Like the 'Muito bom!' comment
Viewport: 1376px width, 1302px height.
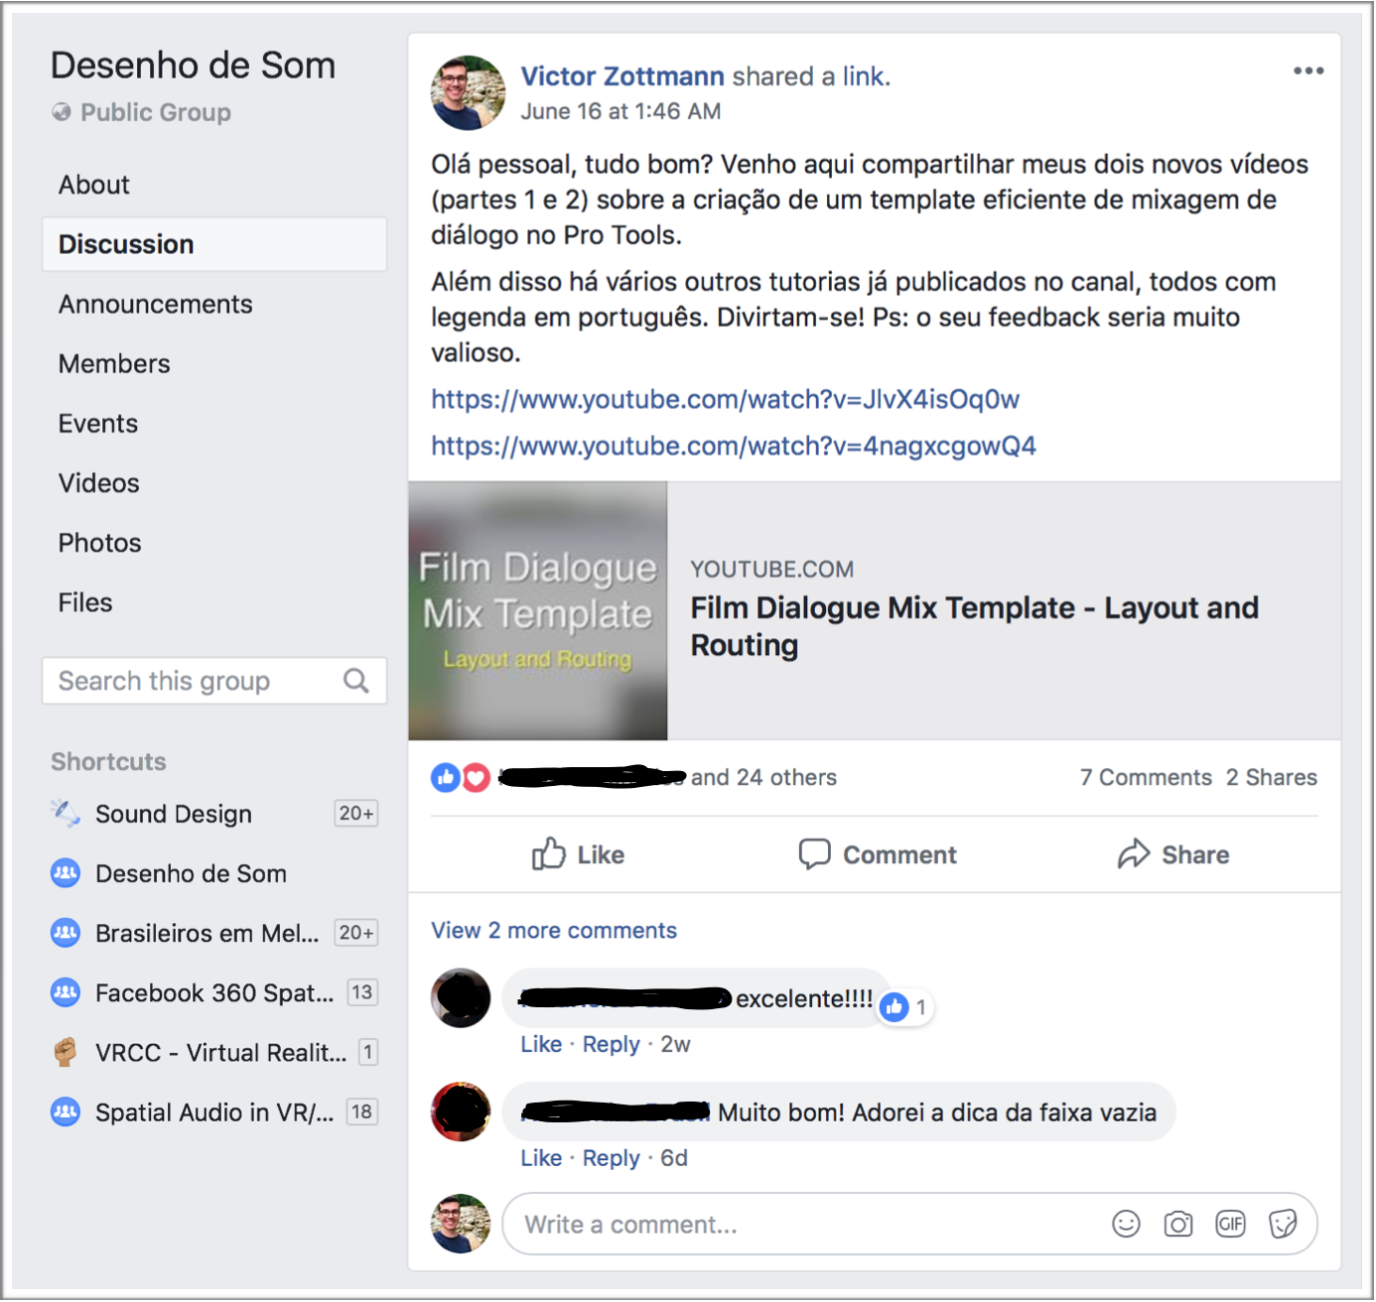click(x=541, y=1158)
